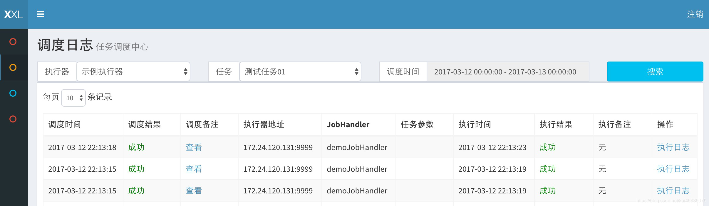The image size is (709, 206).
Task: Open the blue circle sidebar item
Action: tap(13, 93)
